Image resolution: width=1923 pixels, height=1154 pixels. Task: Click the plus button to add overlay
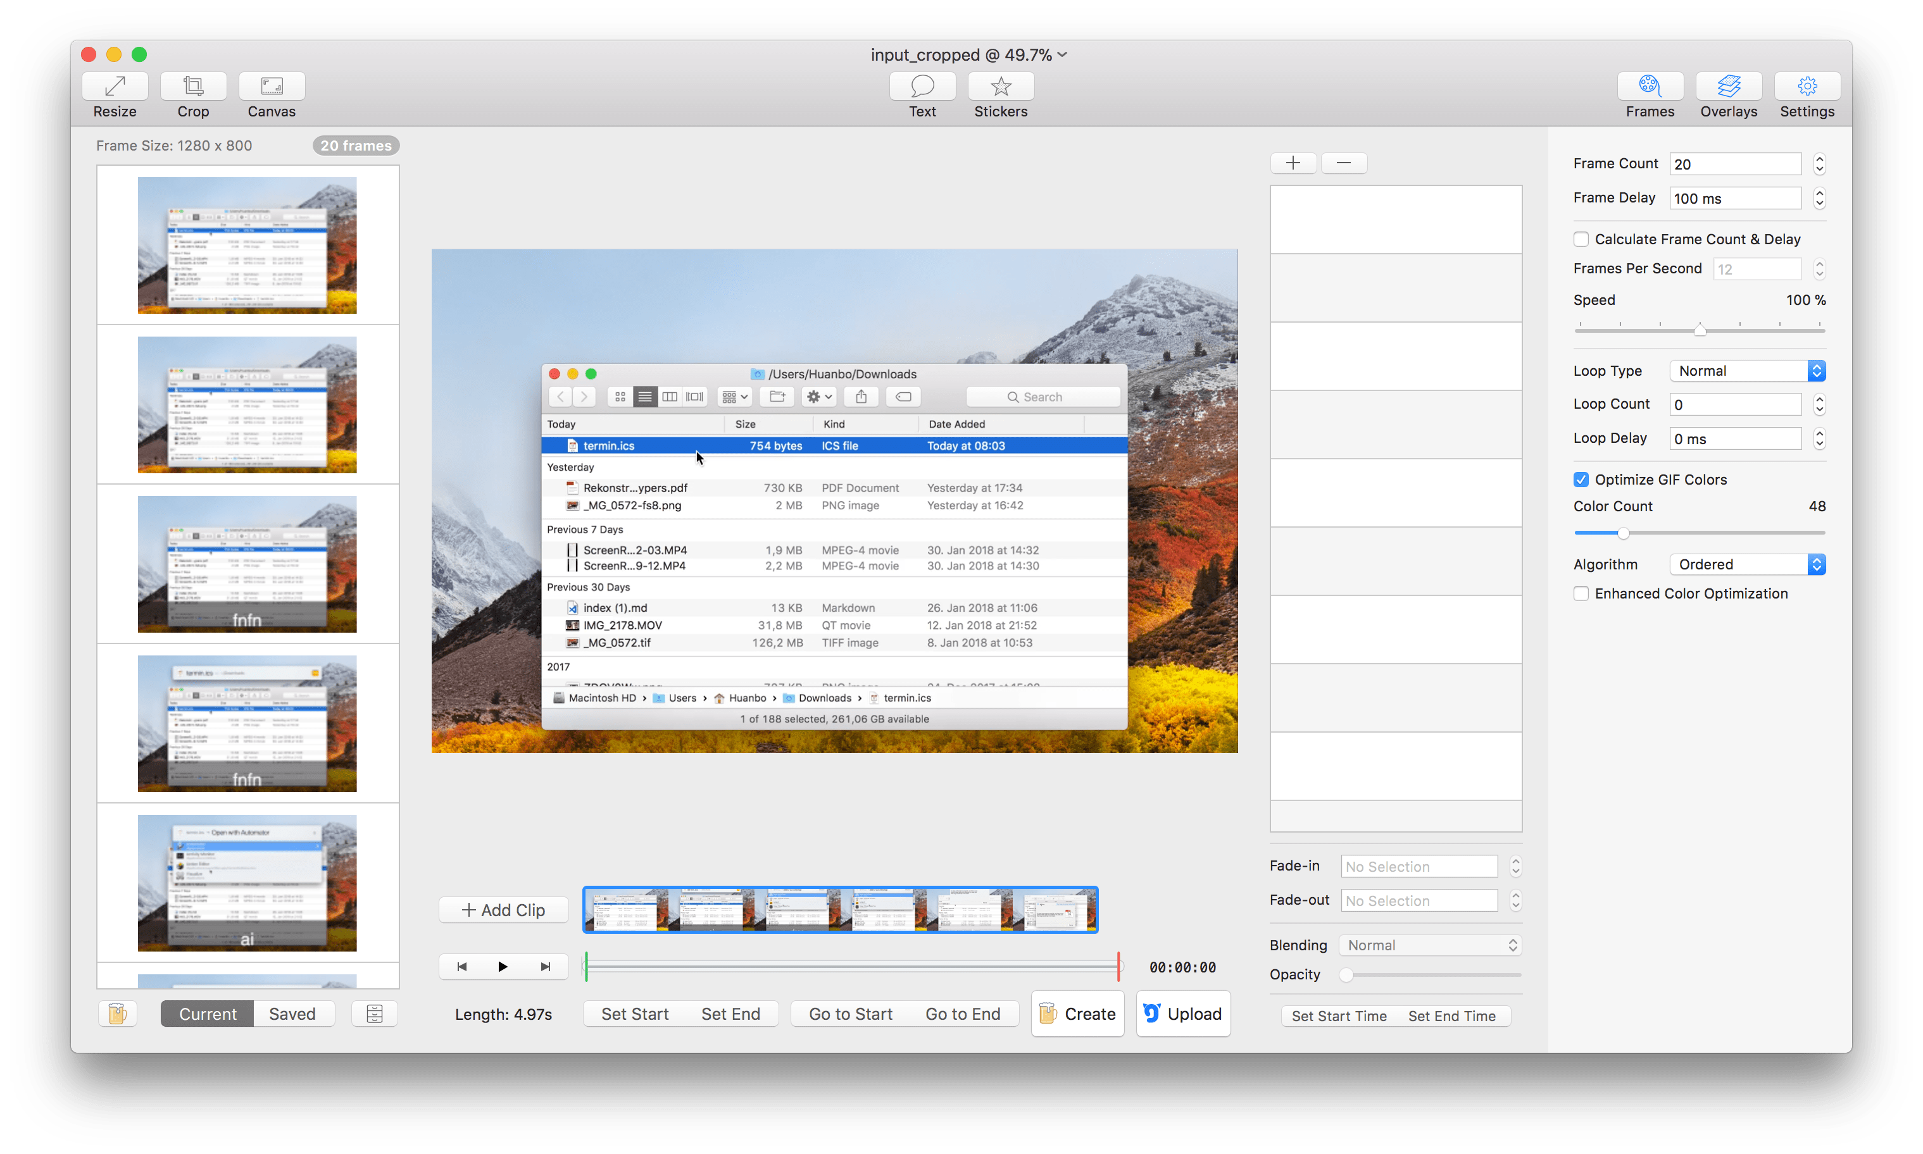[1293, 163]
